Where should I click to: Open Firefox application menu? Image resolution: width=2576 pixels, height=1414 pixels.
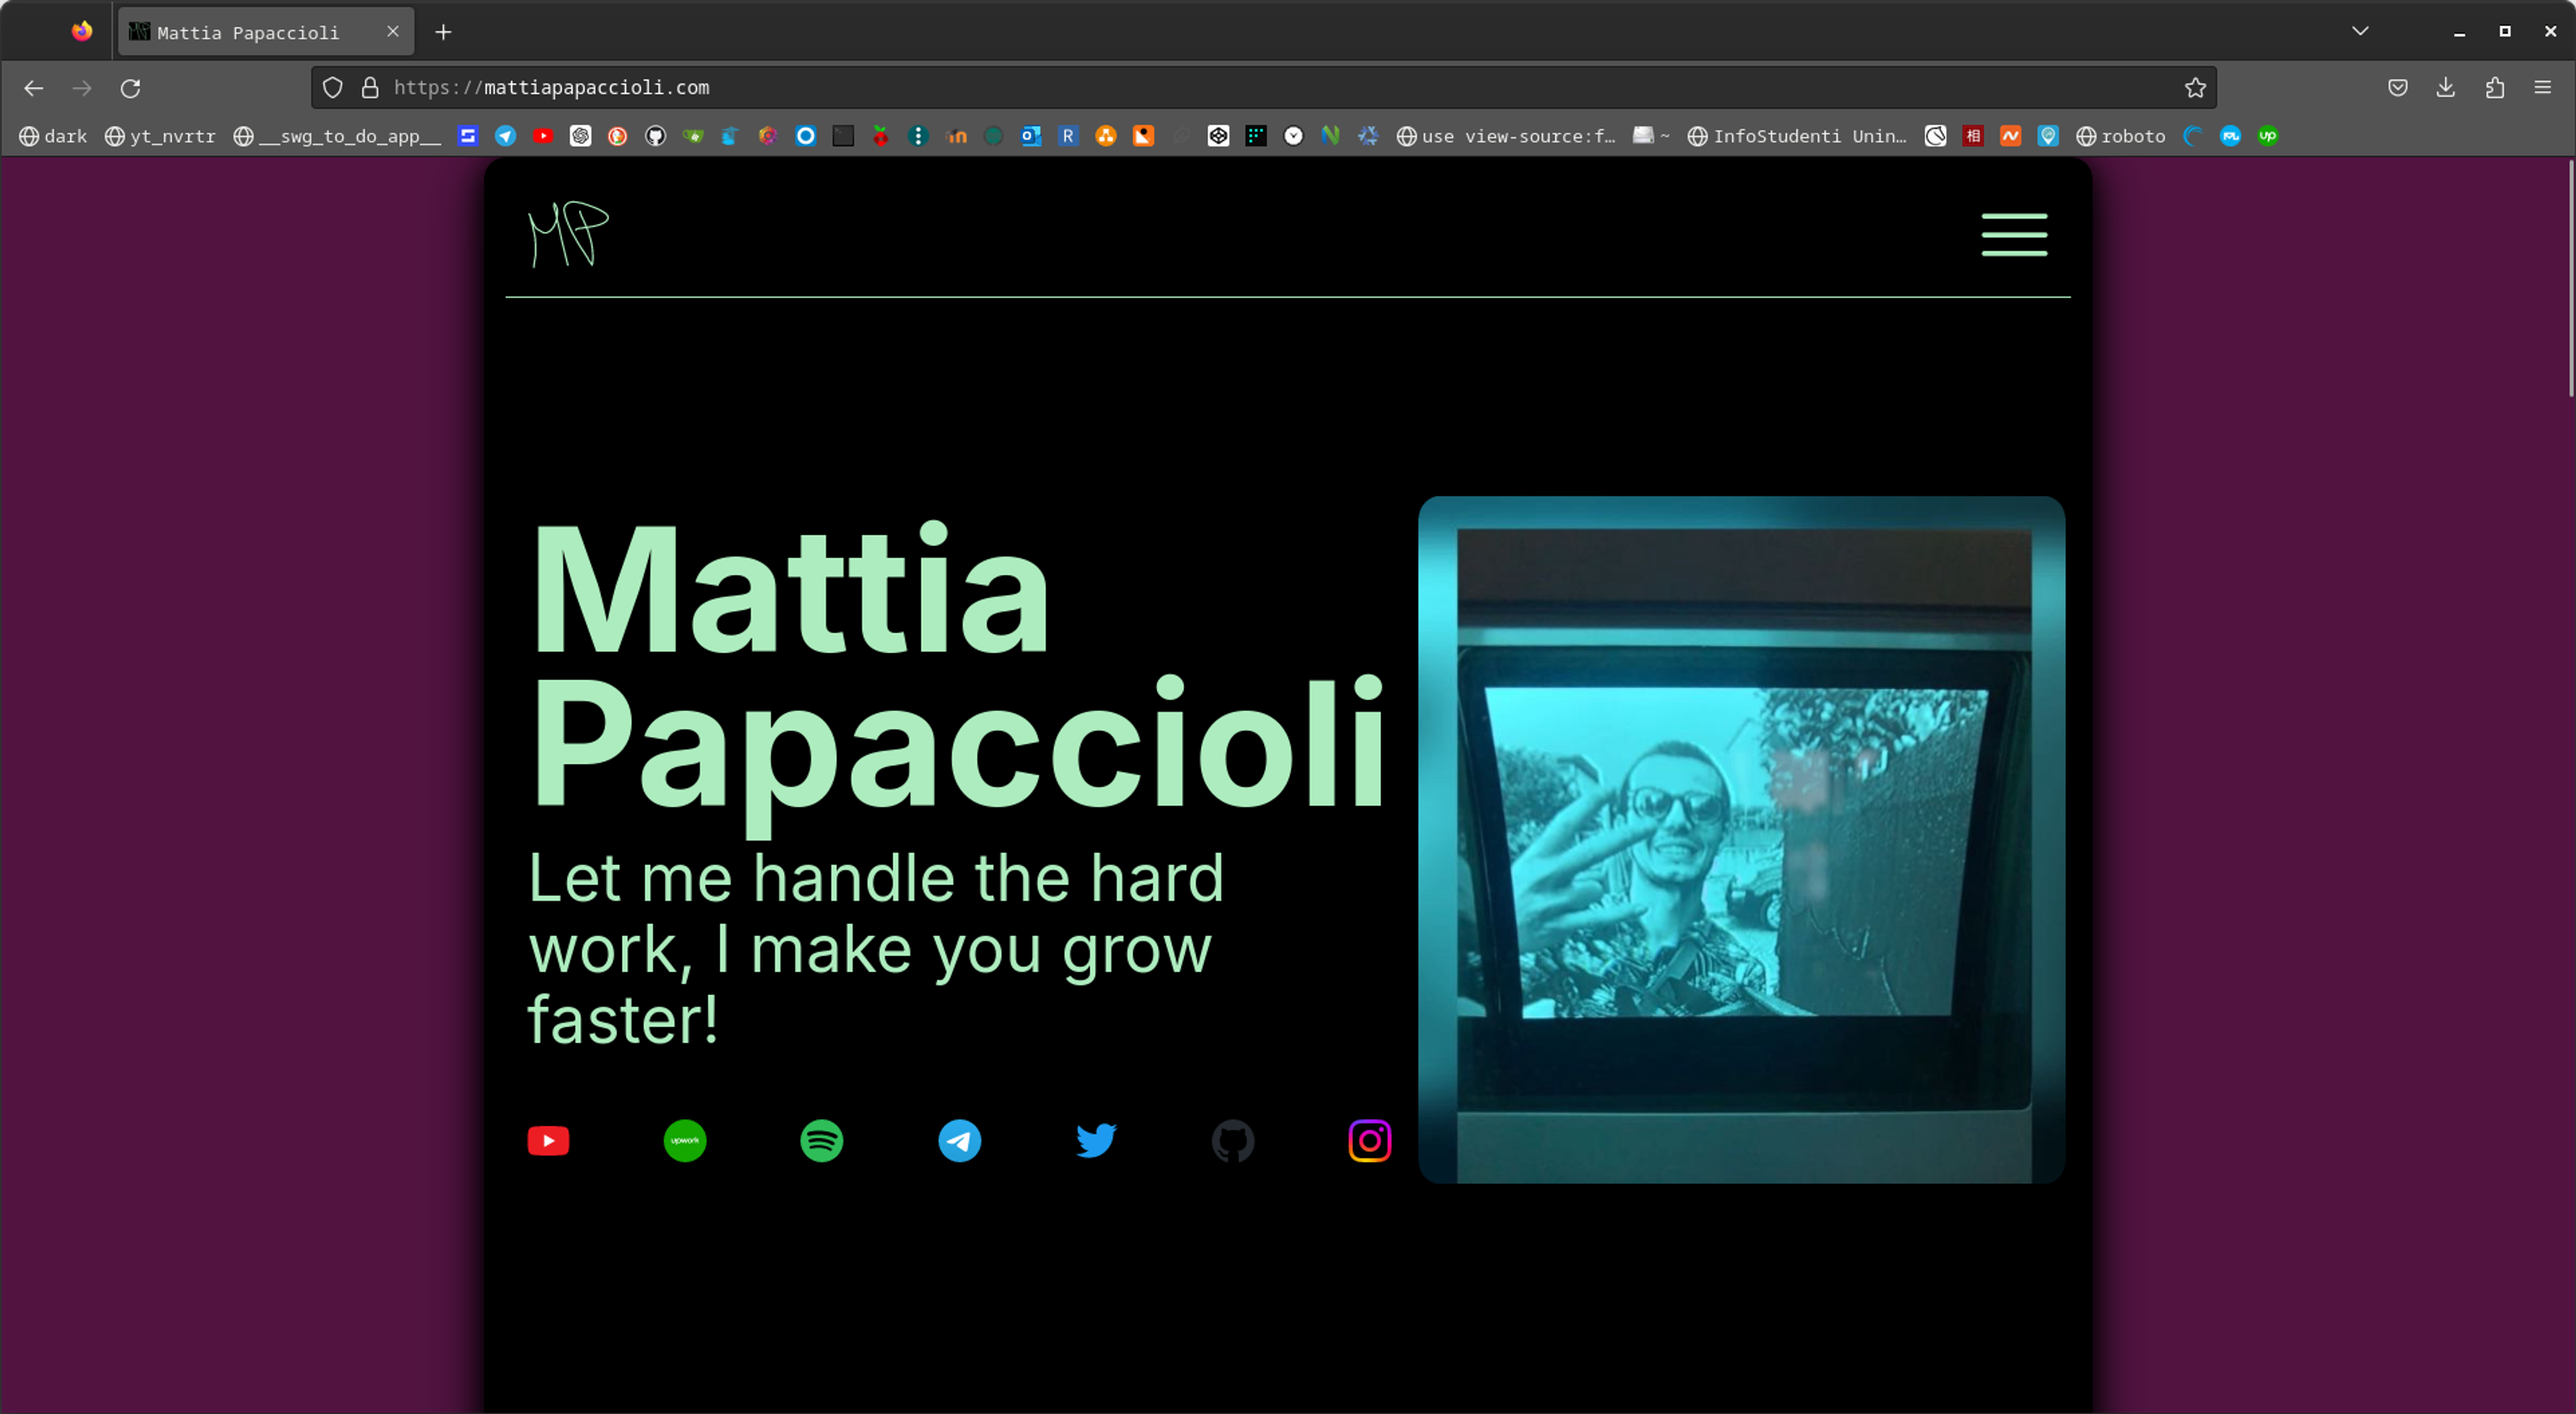(x=2542, y=88)
